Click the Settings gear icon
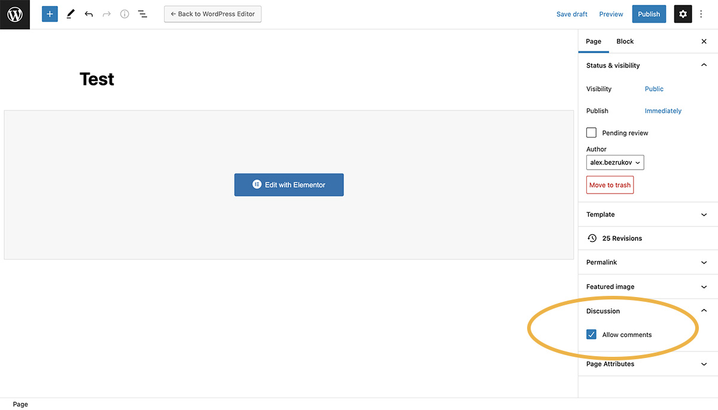Screen dimensions: 718x410 pyautogui.click(x=683, y=14)
